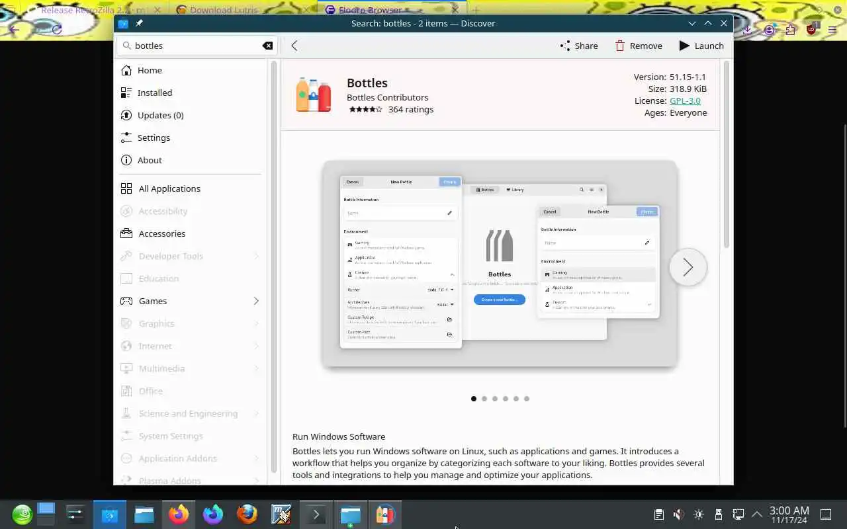Click the Show Desktop button in taskbar
Screen dimensions: 847x529
pos(826,514)
